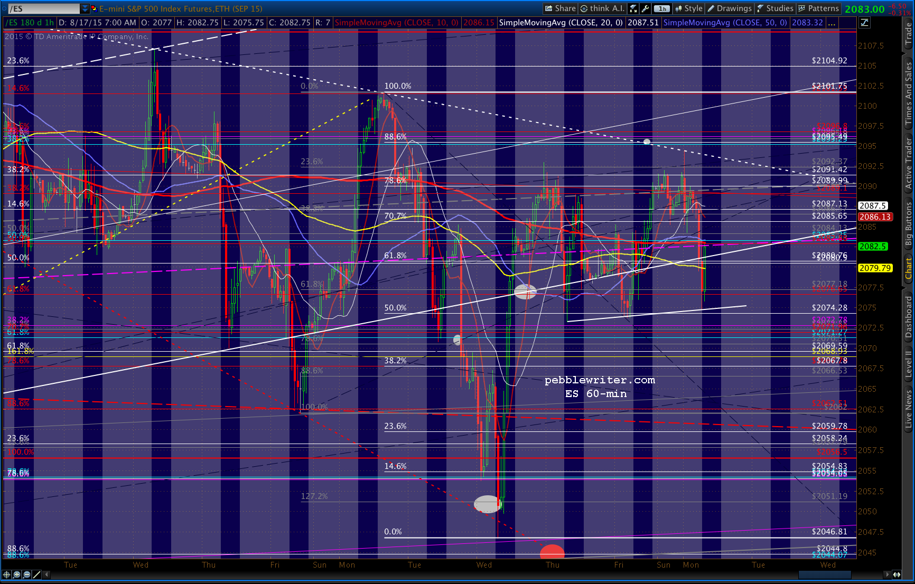This screenshot has height=584, width=915.
Task: Click the SimpleMovingAvg 20 study label
Action: tap(561, 23)
